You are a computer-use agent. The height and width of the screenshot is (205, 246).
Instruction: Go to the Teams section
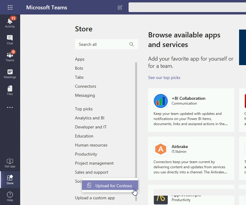(10, 57)
